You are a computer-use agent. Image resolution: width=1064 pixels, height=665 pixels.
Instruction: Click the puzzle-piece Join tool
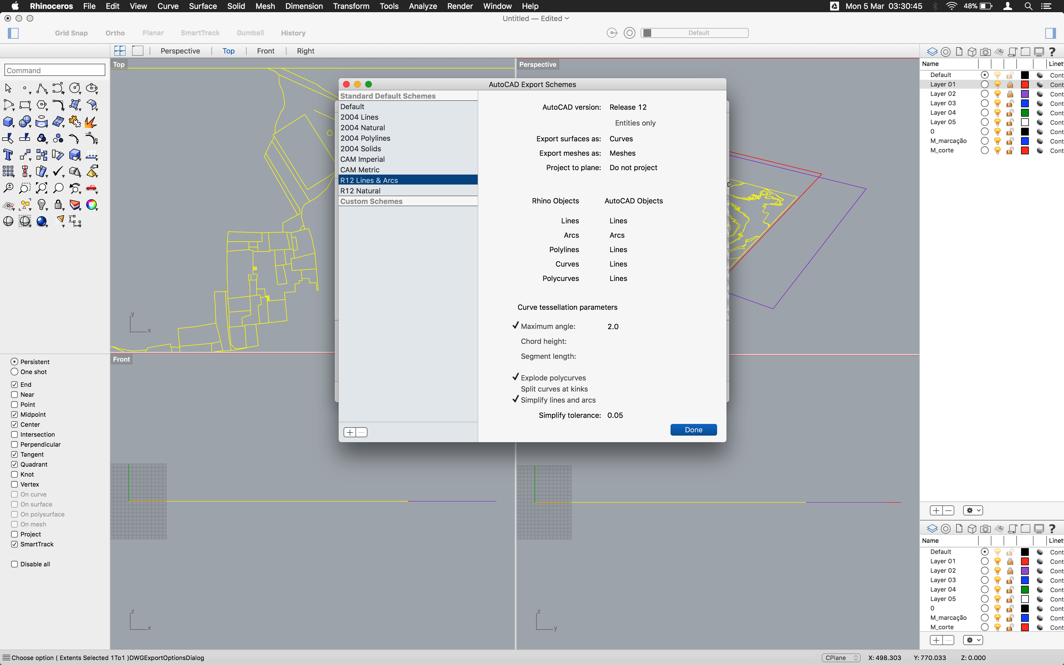coord(75,122)
